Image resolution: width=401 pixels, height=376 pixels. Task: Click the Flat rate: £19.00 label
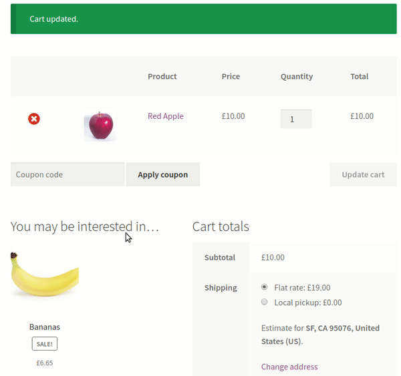[x=302, y=288]
